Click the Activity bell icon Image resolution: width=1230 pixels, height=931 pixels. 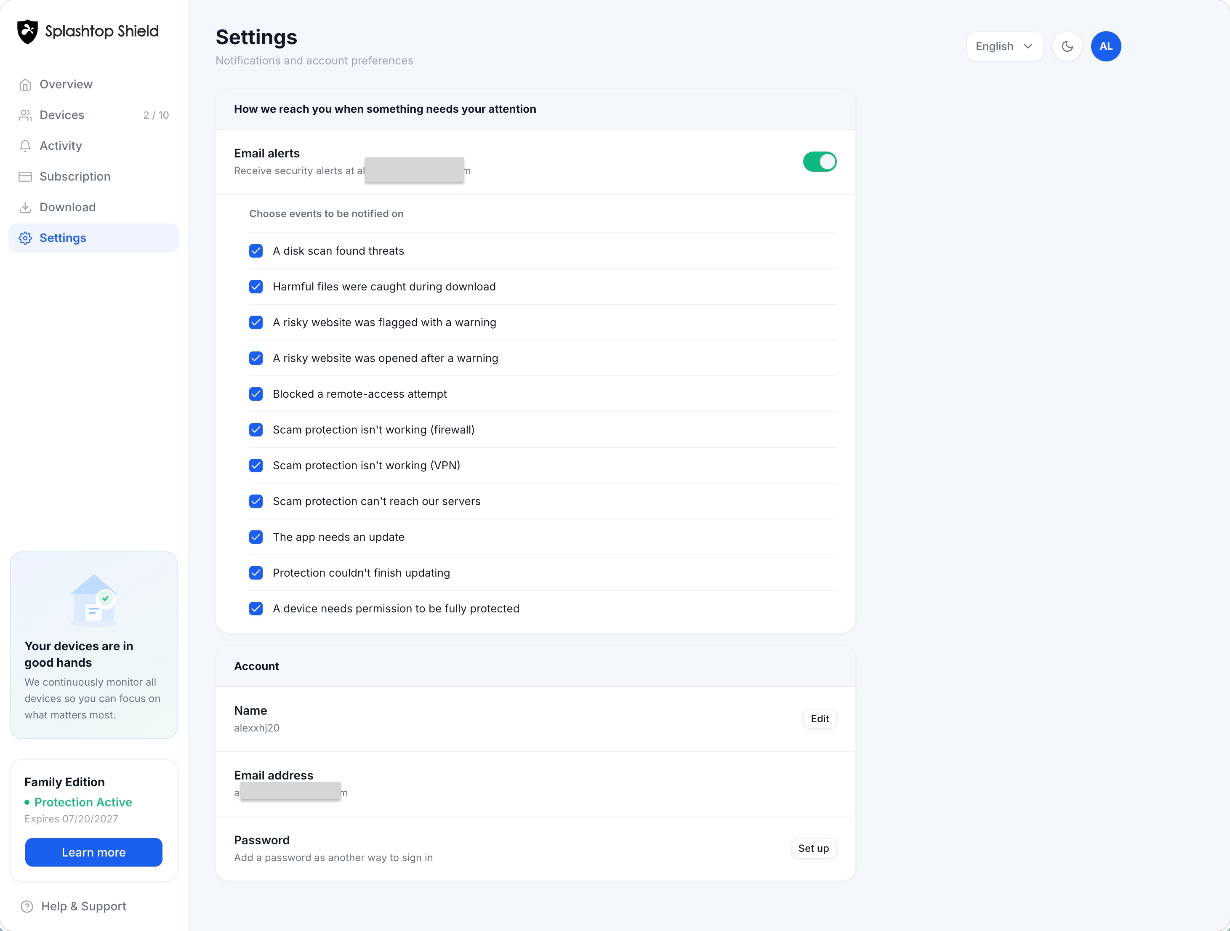pyautogui.click(x=25, y=146)
